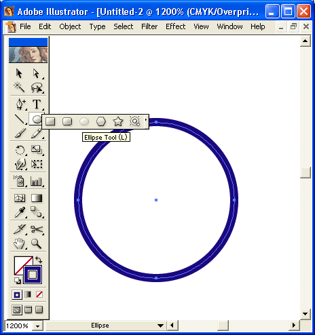Open the Object menu

(x=70, y=26)
